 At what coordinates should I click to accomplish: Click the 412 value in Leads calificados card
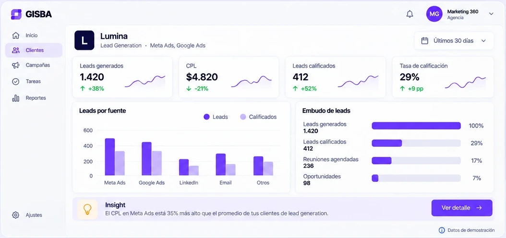[301, 77]
